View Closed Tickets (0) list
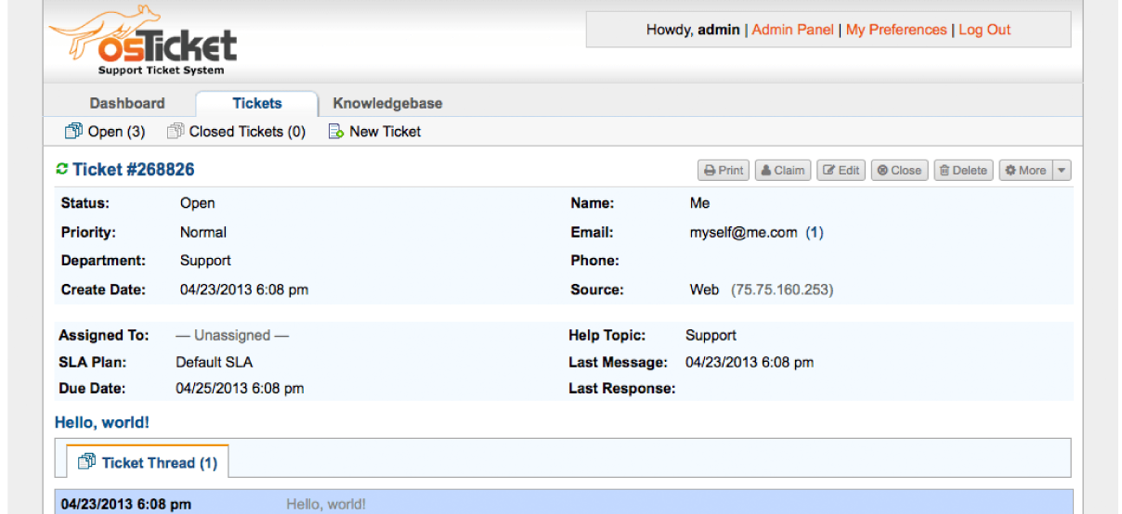This screenshot has width=1122, height=514. pyautogui.click(x=236, y=132)
